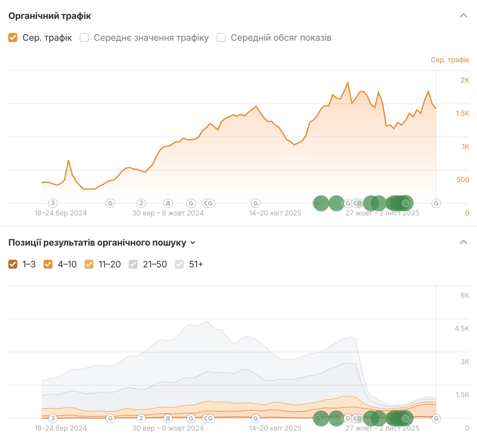Click rightmost Google marker in positions chart

coord(436,418)
